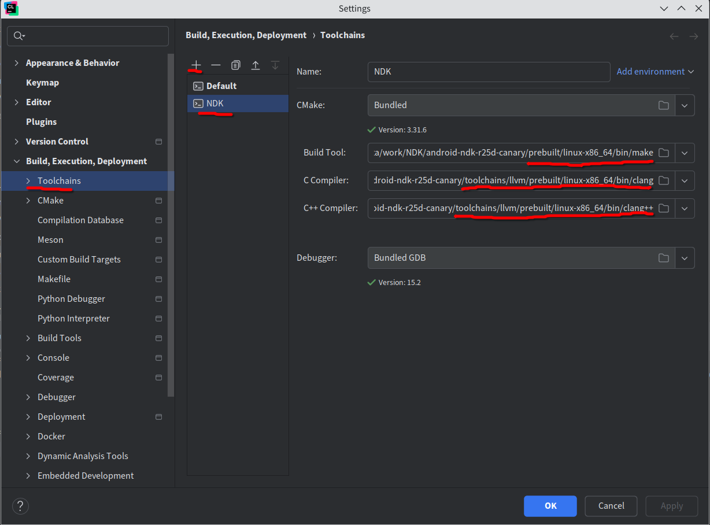Browse folder for Debugger path
This screenshot has width=710, height=525.
(664, 258)
